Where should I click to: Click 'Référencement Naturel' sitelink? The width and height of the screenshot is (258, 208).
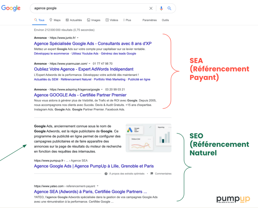76,80
